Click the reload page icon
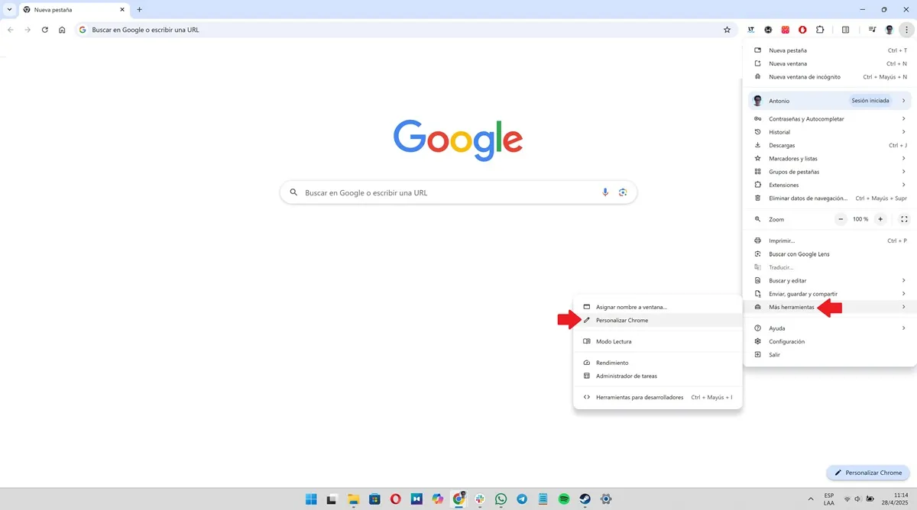The image size is (917, 510). point(44,30)
